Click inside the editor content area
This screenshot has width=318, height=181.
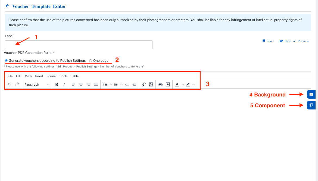coord(158,134)
